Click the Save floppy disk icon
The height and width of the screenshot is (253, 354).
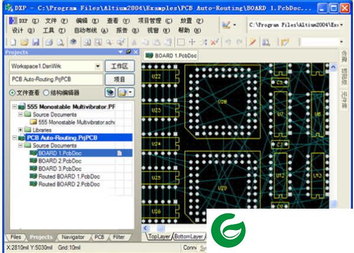coord(35,43)
